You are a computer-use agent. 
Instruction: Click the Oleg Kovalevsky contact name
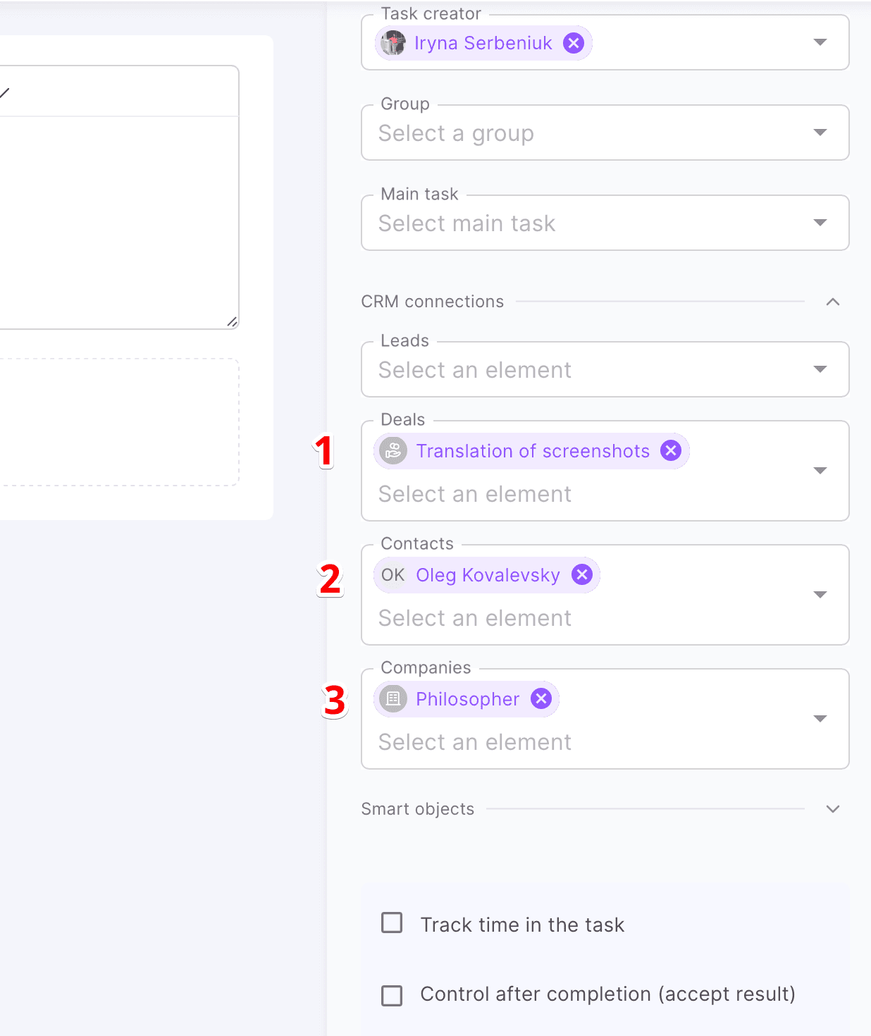(488, 575)
